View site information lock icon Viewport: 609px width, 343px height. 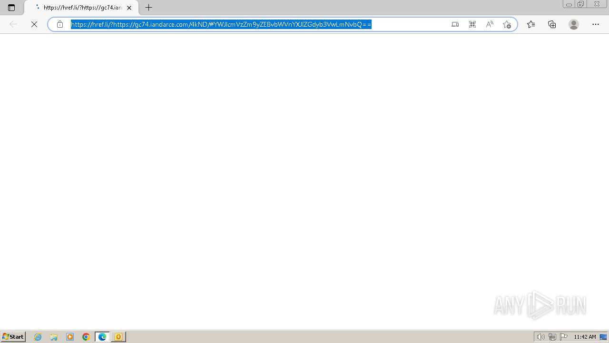click(60, 24)
